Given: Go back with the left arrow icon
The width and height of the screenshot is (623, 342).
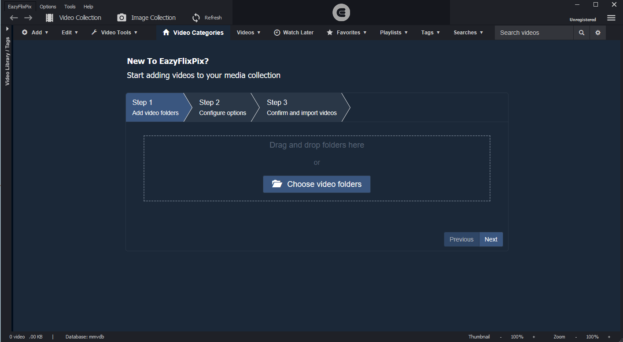Looking at the screenshot, I should 14,18.
